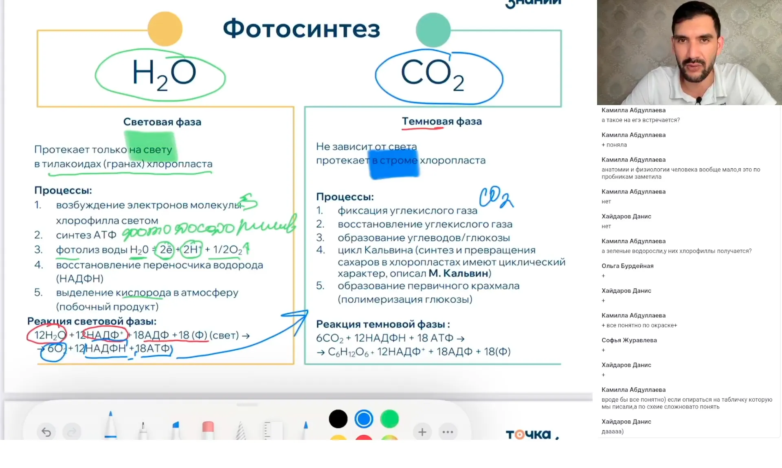Screen dimensions: 782x468
Task: Select the marker tool
Action: pos(176,428)
